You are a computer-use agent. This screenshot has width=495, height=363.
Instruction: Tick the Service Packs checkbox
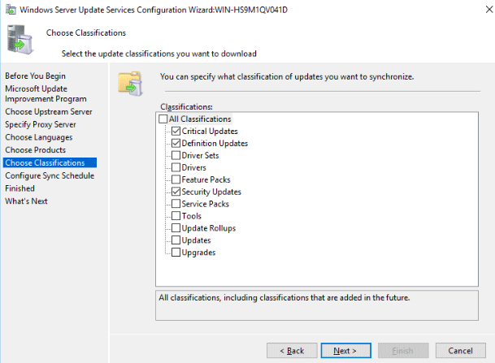[176, 204]
